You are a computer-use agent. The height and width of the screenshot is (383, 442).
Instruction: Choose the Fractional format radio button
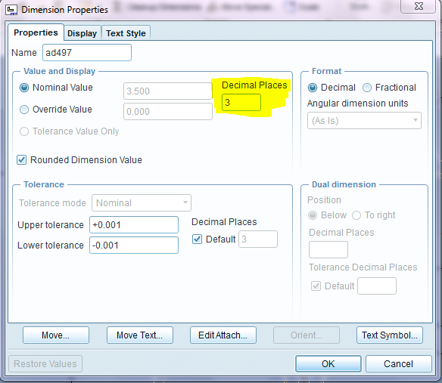click(367, 88)
